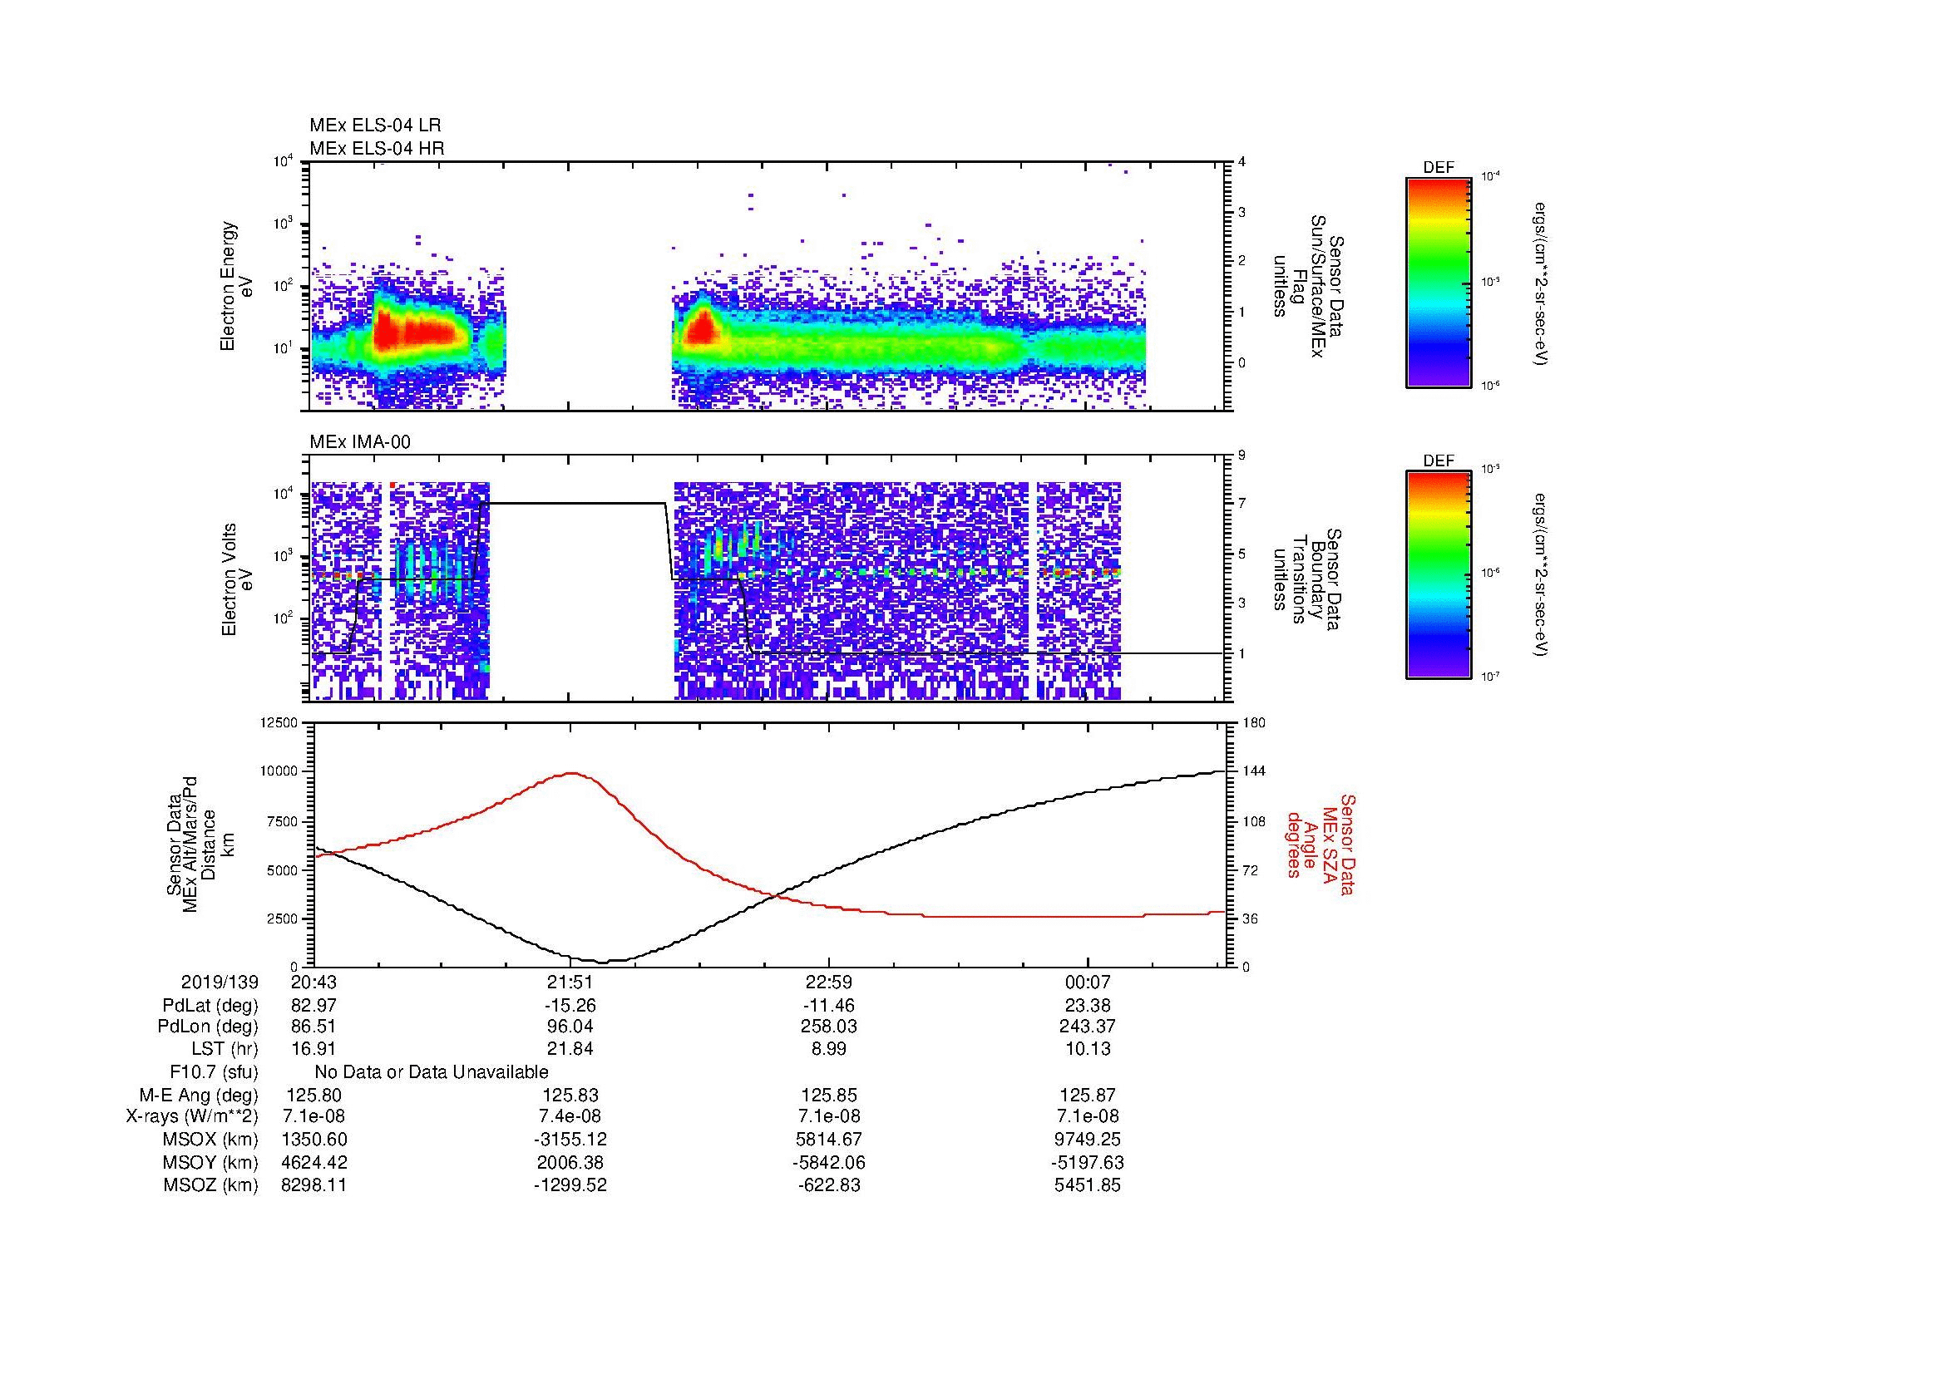
Task: Click the 'Electron Energy eV' axis label
Action: point(236,286)
